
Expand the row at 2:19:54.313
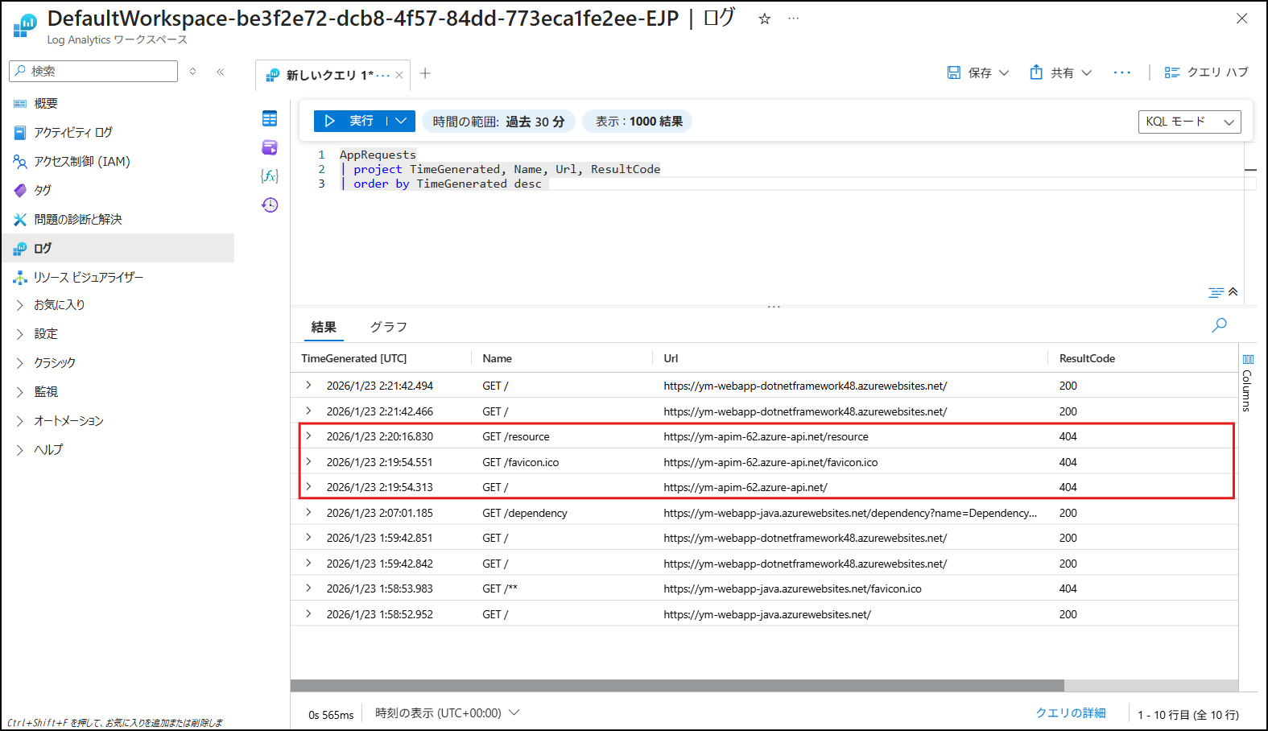click(x=308, y=487)
